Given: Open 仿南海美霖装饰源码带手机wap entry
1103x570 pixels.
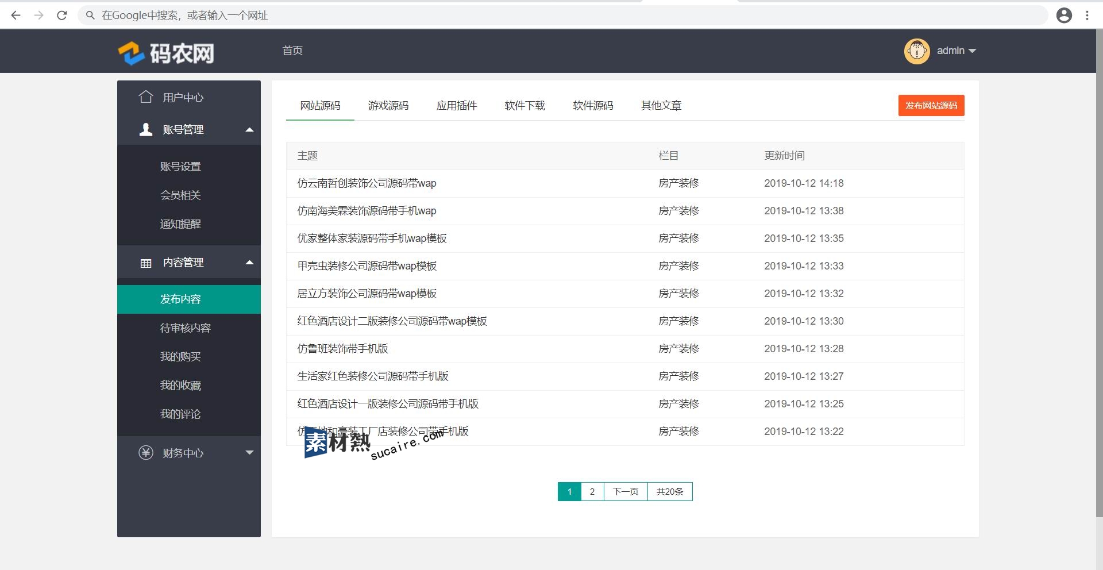Looking at the screenshot, I should (367, 211).
